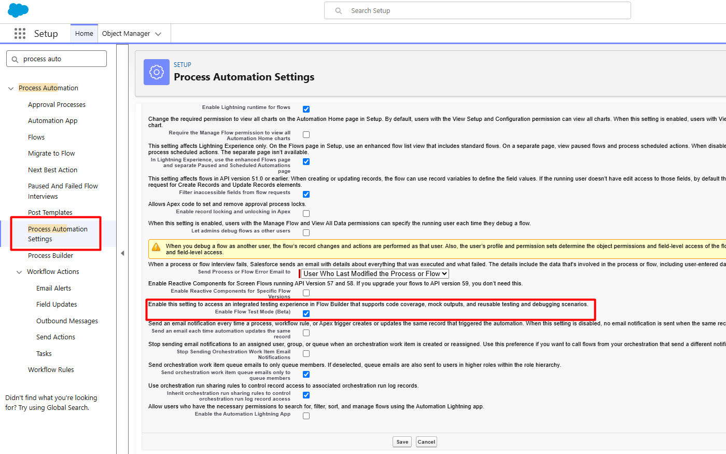Open the App Launcher dots grid
Image resolution: width=726 pixels, height=454 pixels.
[x=20, y=33]
